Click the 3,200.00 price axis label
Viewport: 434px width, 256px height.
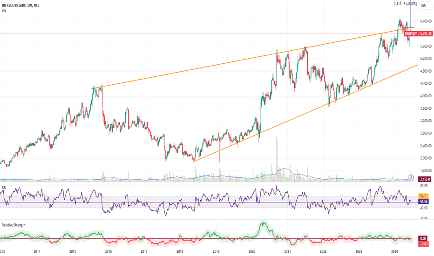click(x=426, y=121)
